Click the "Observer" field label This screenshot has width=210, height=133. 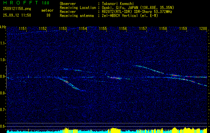click(x=68, y=4)
